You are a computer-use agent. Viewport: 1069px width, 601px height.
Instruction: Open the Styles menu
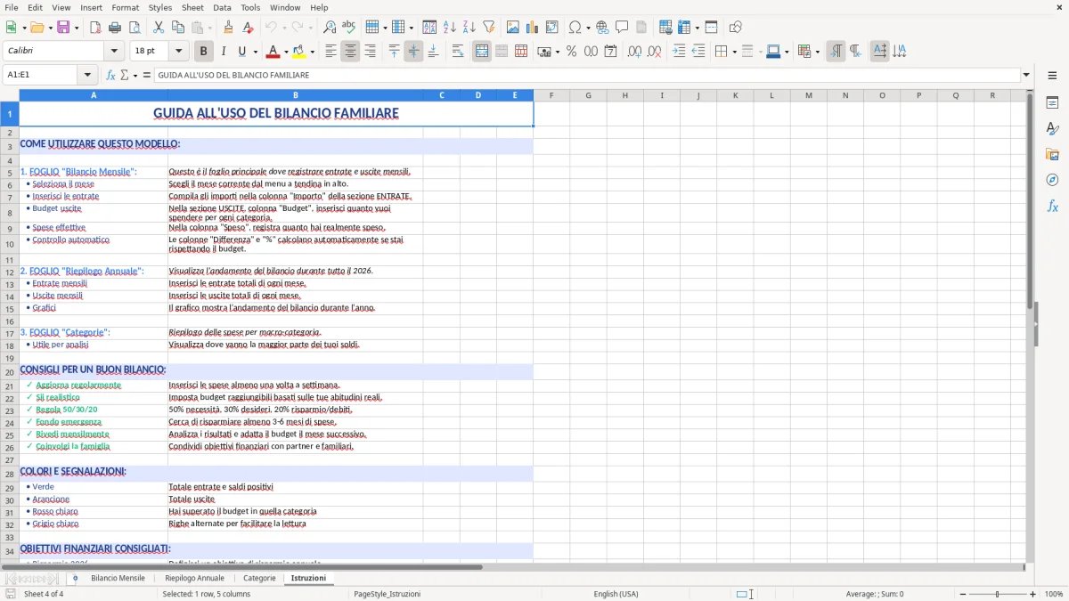tap(160, 7)
